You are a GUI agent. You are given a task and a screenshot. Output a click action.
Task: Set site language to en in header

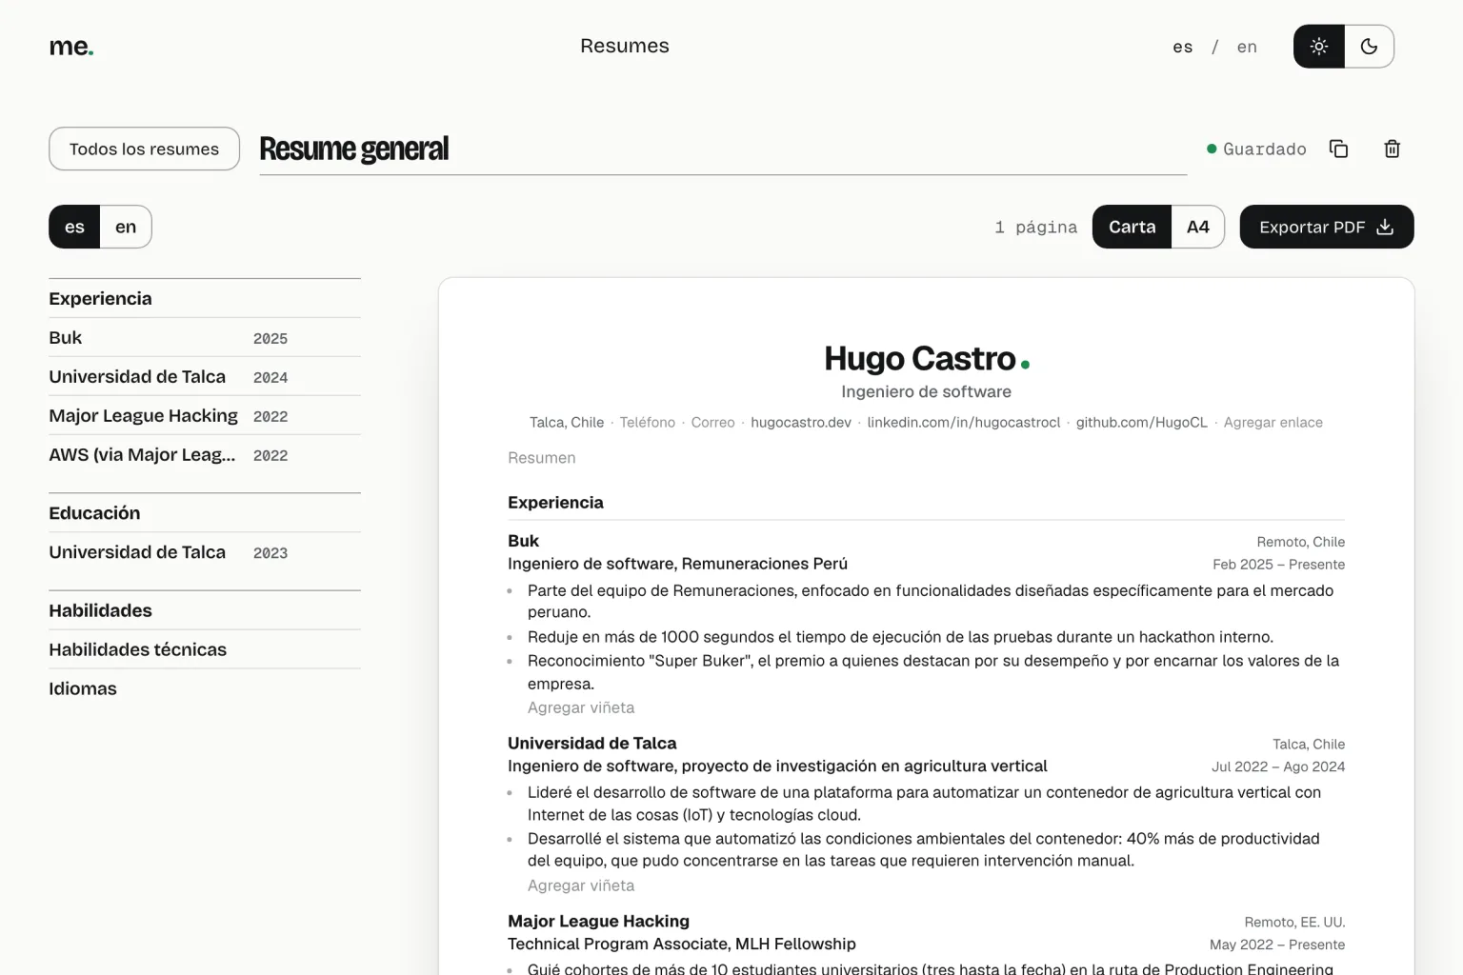(1247, 47)
